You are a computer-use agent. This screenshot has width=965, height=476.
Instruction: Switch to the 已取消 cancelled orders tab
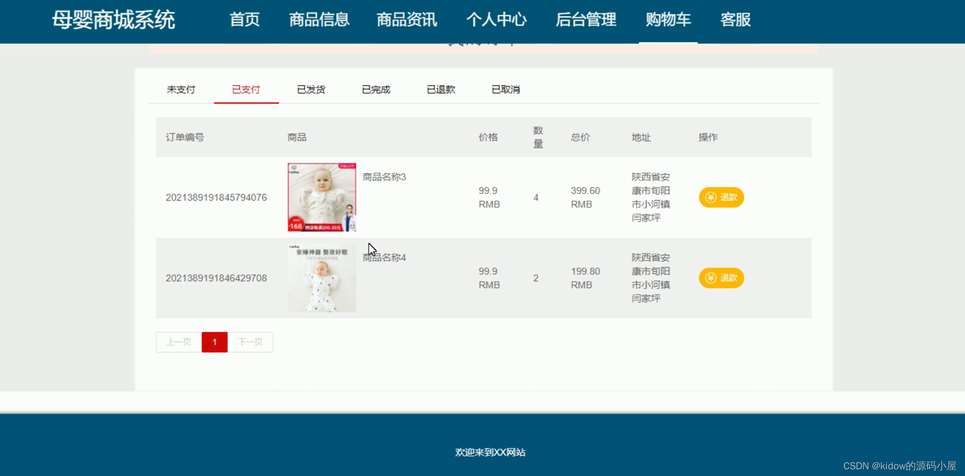click(x=505, y=89)
